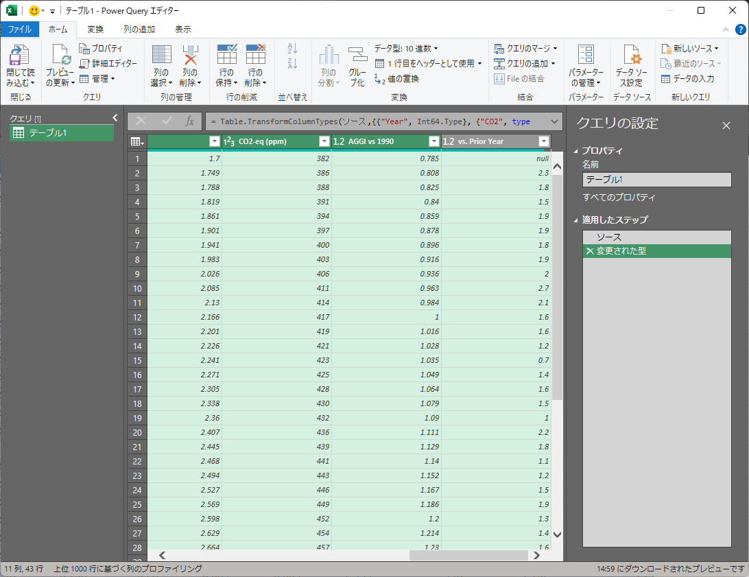This screenshot has height=577, width=749.
Task: Click the 行の削除 remove rows icon
Action: pos(256,54)
